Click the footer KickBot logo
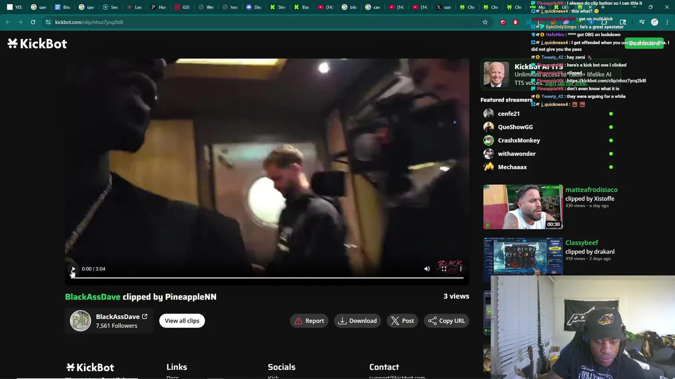 tap(90, 367)
